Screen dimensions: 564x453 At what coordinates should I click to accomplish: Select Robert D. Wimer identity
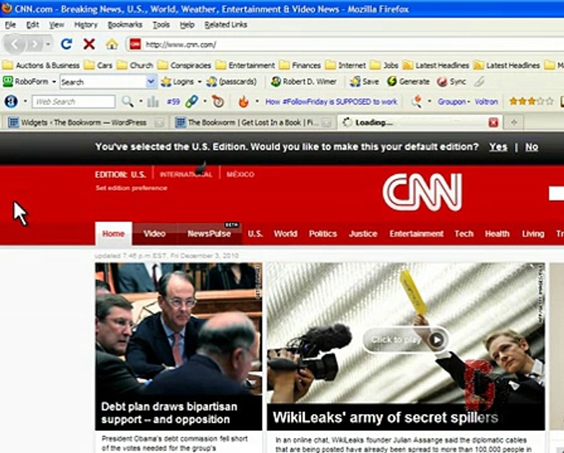(304, 82)
